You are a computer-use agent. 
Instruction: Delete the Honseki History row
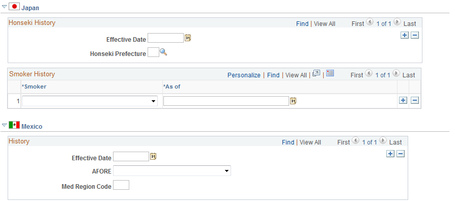click(415, 36)
